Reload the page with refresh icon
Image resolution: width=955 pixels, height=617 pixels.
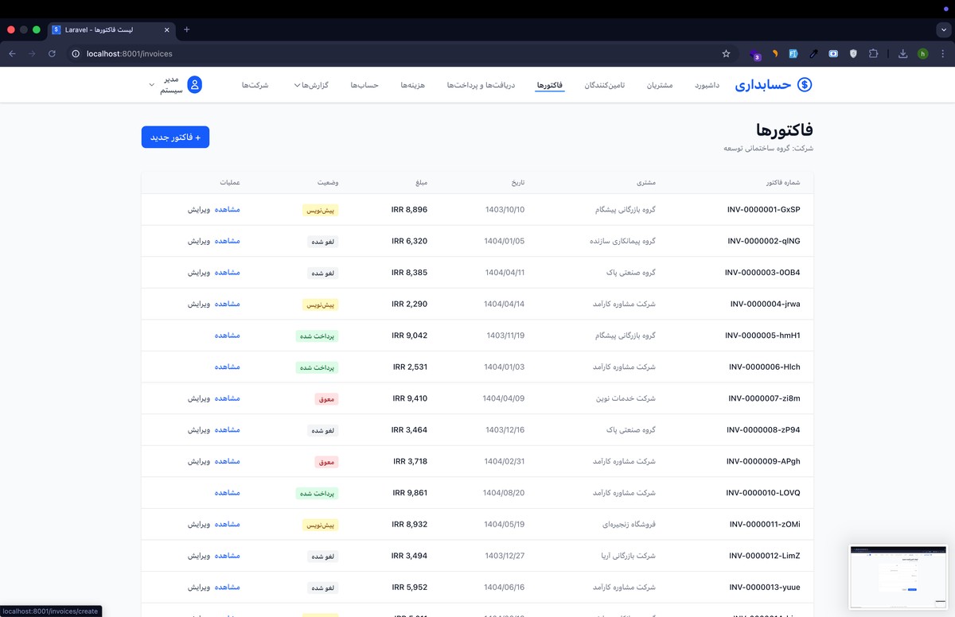52,54
